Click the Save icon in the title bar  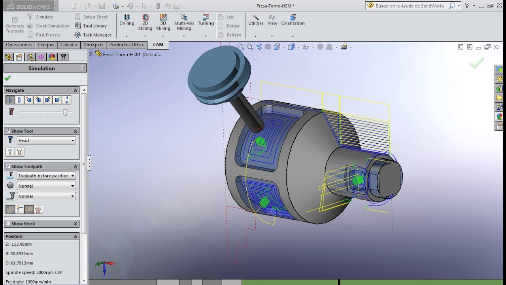[102, 6]
